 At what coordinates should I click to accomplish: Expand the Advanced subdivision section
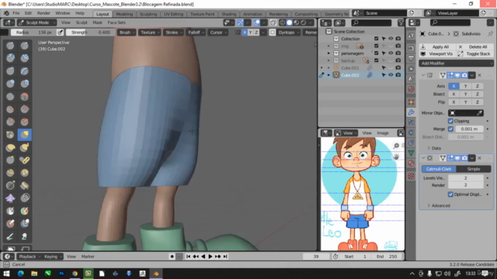pos(438,205)
